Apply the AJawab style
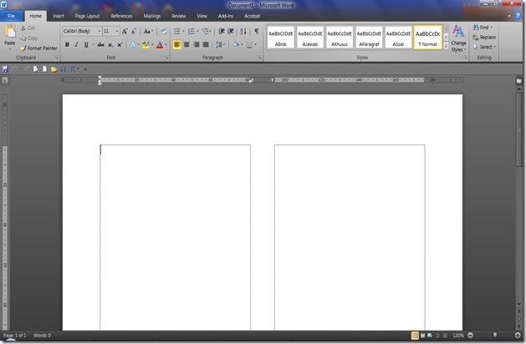 [310, 38]
